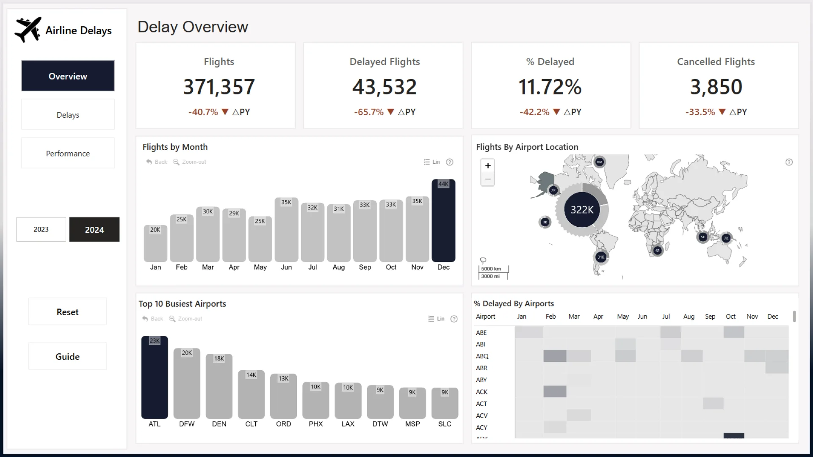This screenshot has width=813, height=457.
Task: Click the Pacific Ocean map cluster
Action: click(x=545, y=222)
